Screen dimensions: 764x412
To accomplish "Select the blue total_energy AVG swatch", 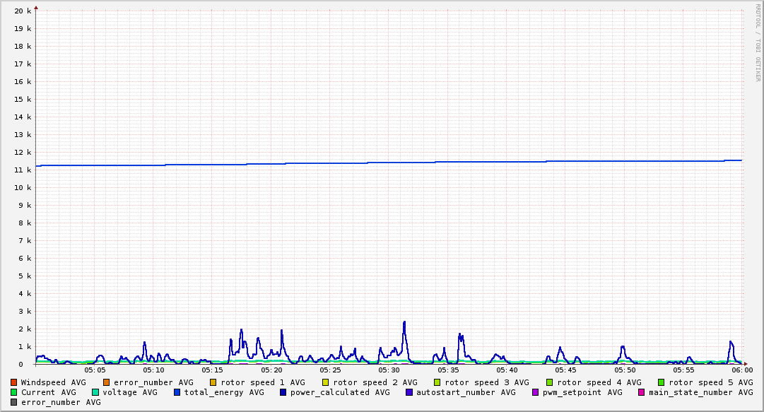I will (x=177, y=392).
